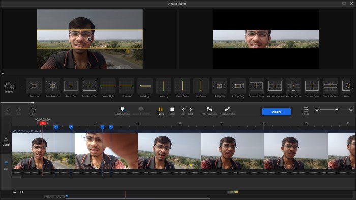Image resolution: width=356 pixels, height=200 pixels.
Task: Click the preview progress bar handle
Action: pos(33,103)
